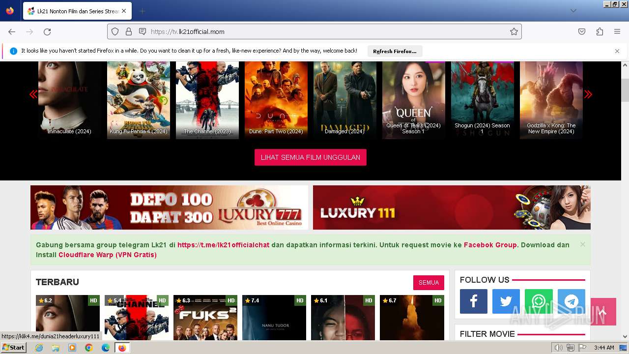Launch Chrome from taskbar
The height and width of the screenshot is (354, 629).
click(89, 348)
